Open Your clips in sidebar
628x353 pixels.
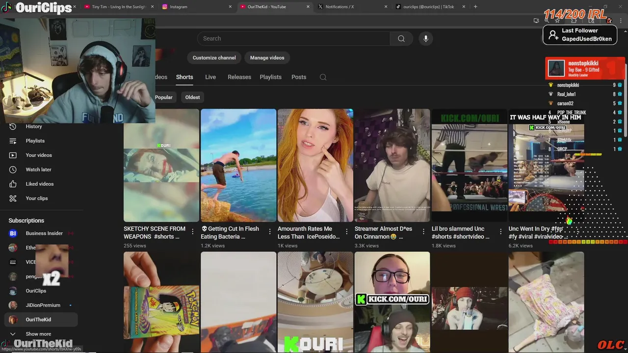pyautogui.click(x=42, y=198)
